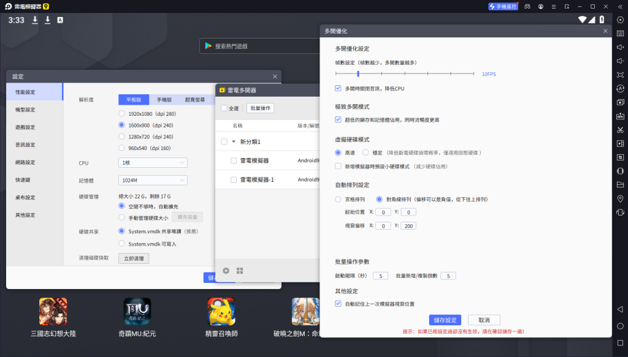628x357 pixels.
Task: Select System.vmdk 可寫入 radio
Action: click(x=122, y=243)
